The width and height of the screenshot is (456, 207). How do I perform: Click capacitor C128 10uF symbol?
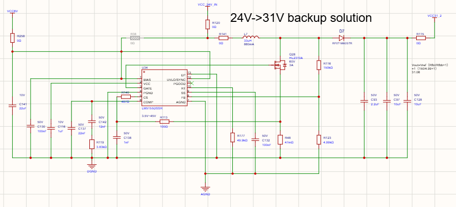click(x=407, y=101)
